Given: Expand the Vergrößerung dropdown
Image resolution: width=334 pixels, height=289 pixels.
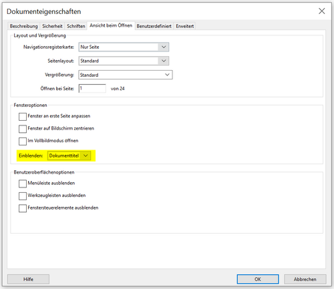Looking at the screenshot, I should coord(126,75).
